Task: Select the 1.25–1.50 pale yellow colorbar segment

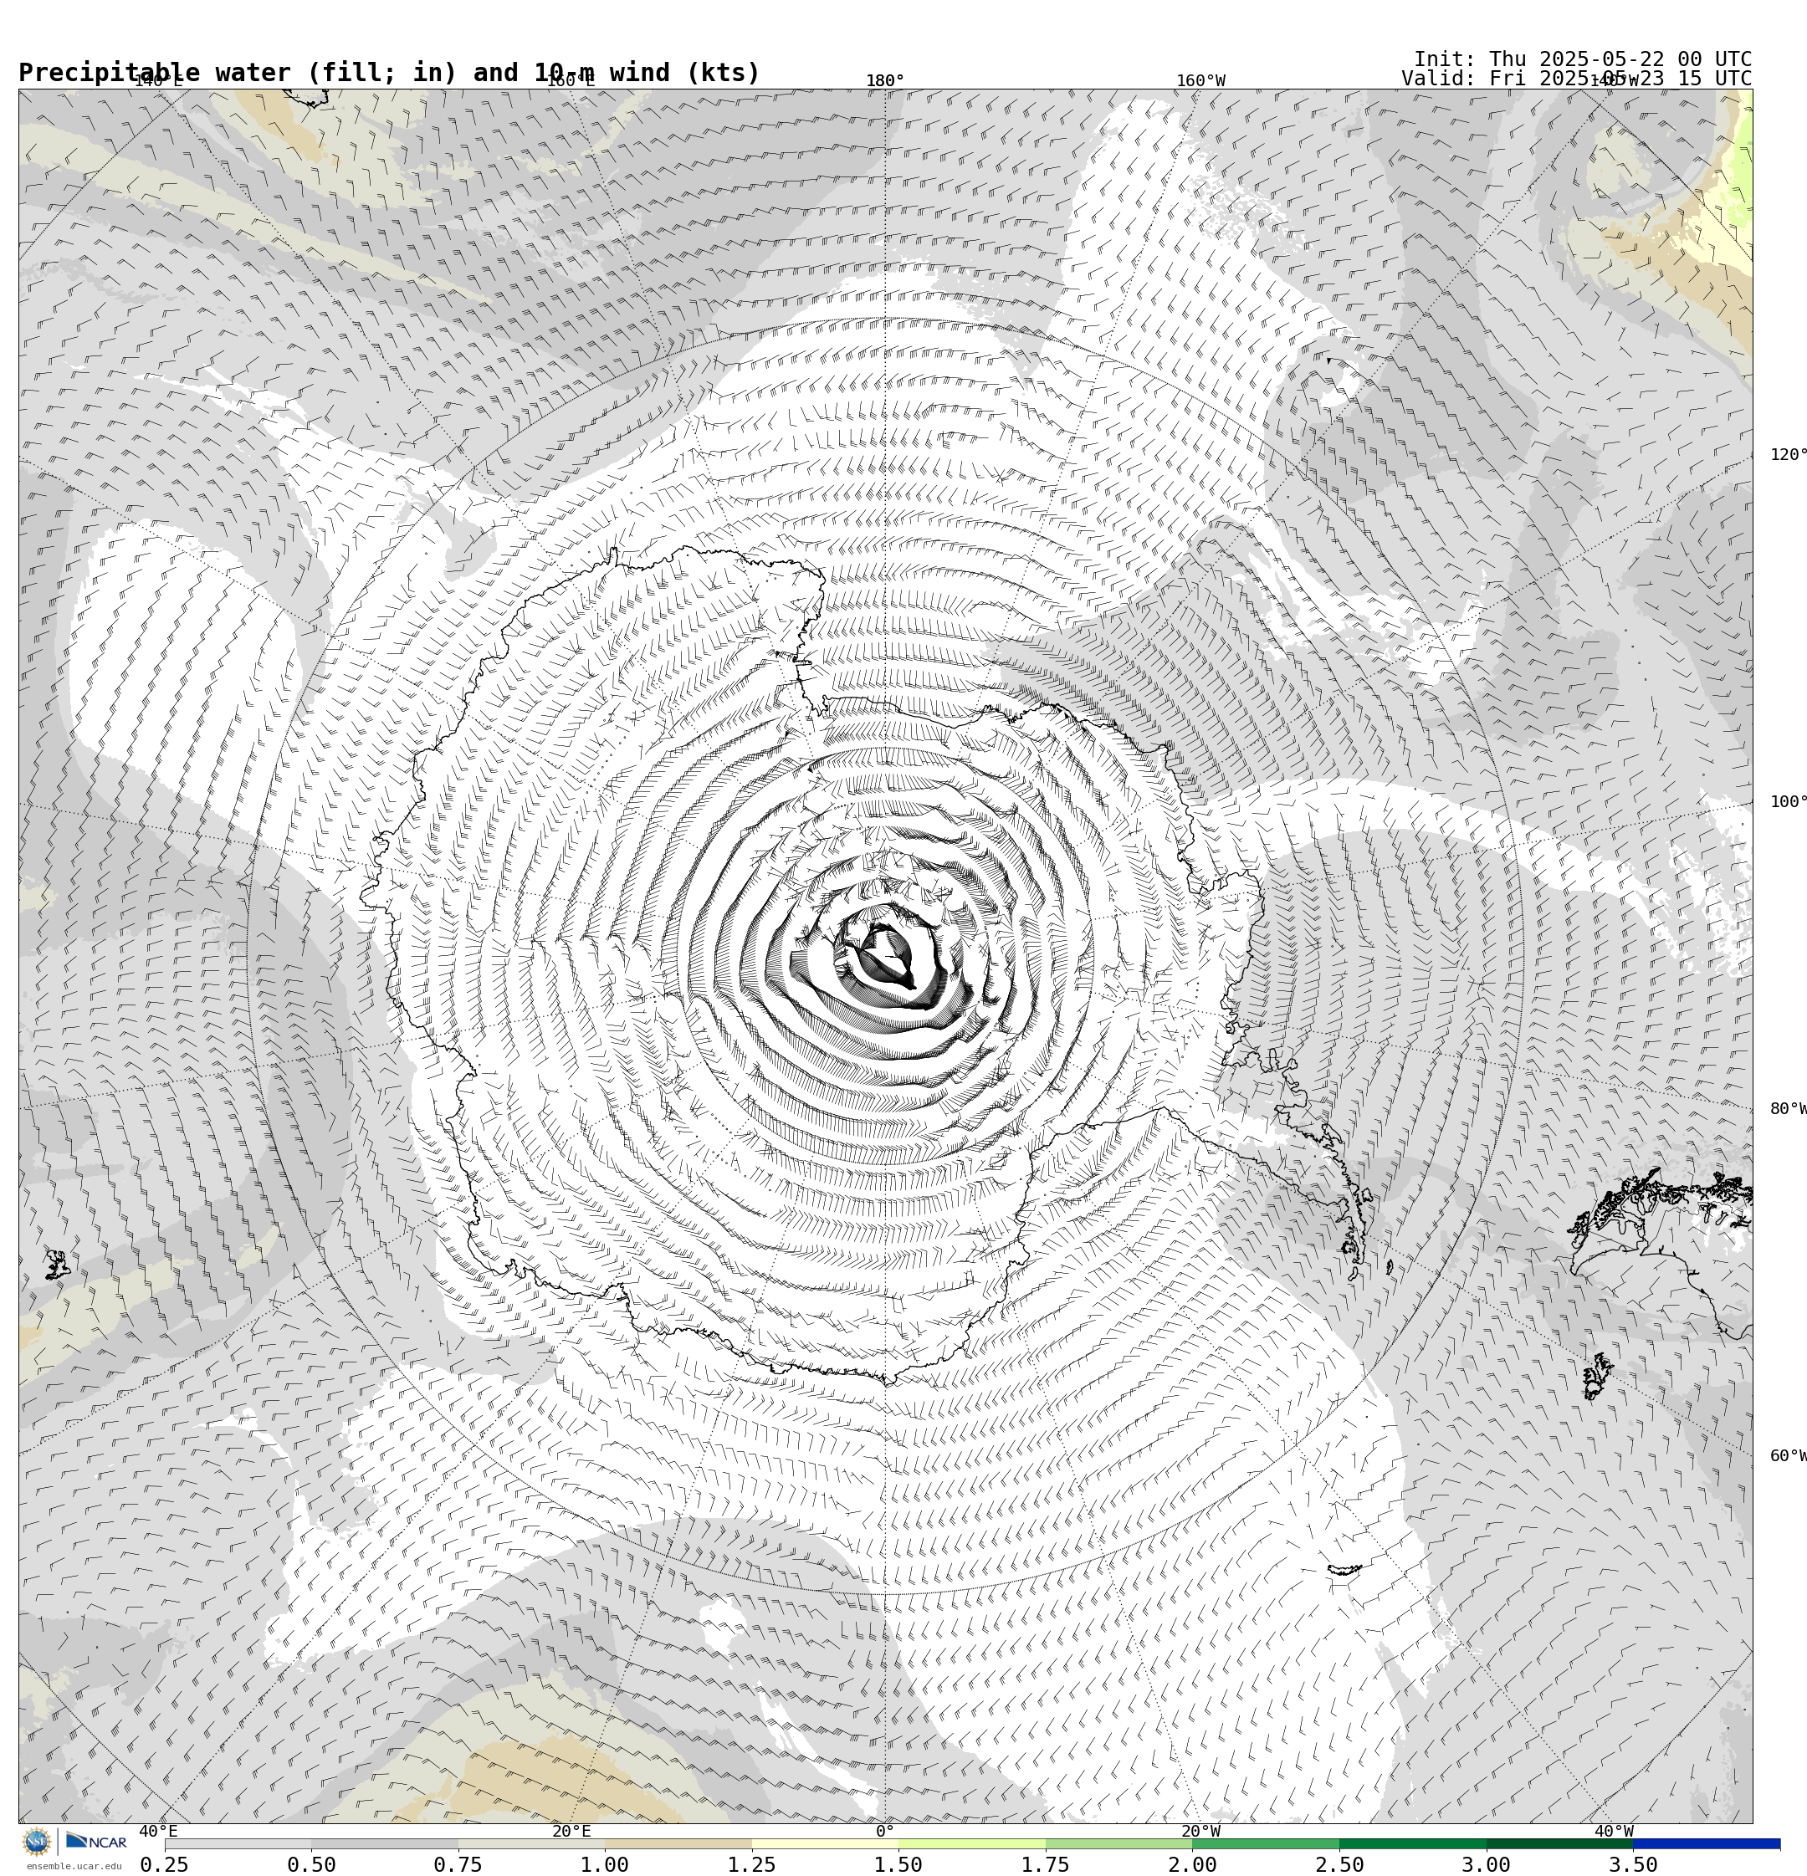Action: pyautogui.click(x=826, y=1843)
